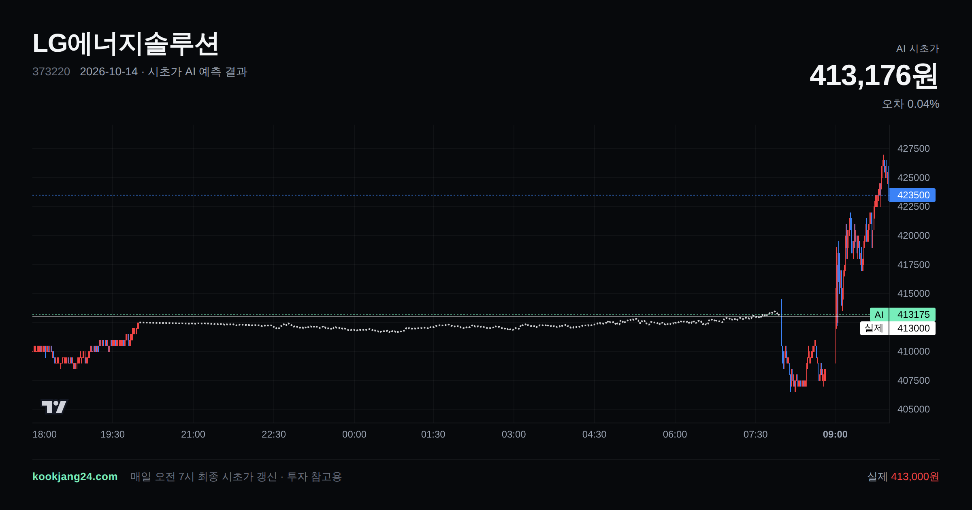Image resolution: width=972 pixels, height=510 pixels.
Task: Click the 03:00 time axis label
Action: [514, 434]
